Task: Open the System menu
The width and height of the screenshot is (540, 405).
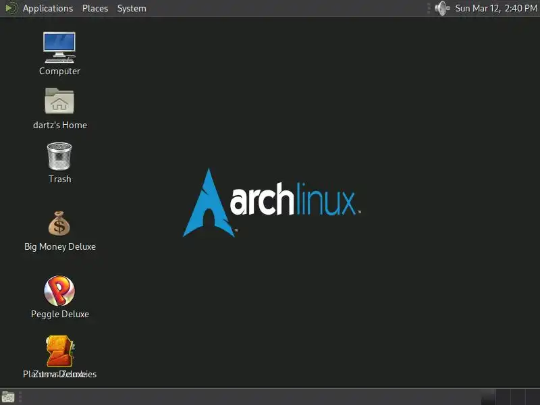Action: point(132,8)
